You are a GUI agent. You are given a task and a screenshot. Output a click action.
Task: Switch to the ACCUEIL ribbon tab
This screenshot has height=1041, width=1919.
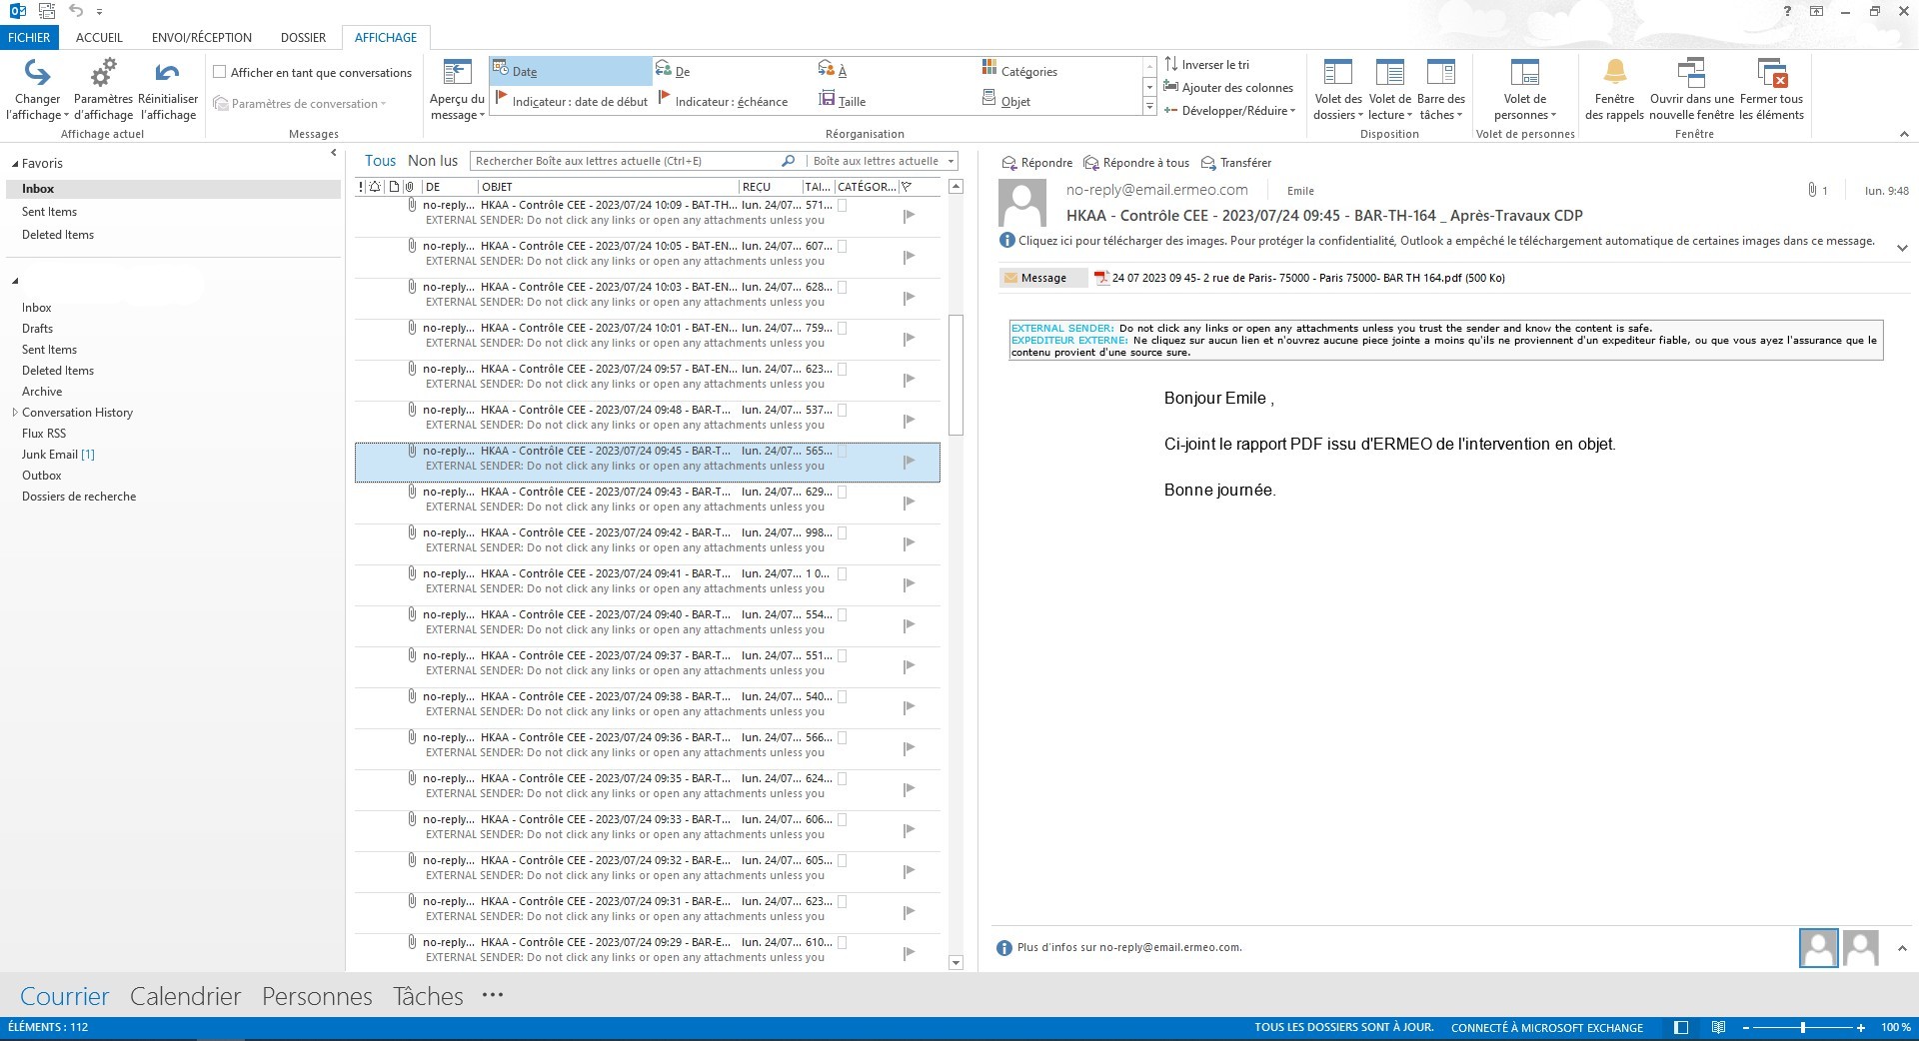coord(99,38)
